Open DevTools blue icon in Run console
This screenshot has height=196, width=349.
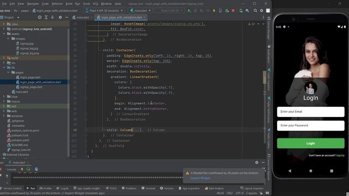click(x=37, y=169)
